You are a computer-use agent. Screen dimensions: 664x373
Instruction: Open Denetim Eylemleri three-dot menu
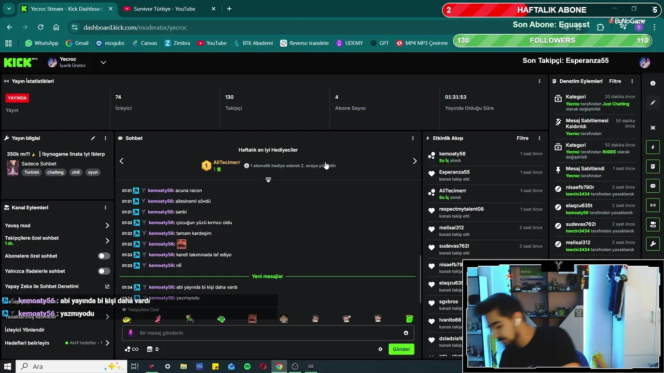[x=632, y=81]
